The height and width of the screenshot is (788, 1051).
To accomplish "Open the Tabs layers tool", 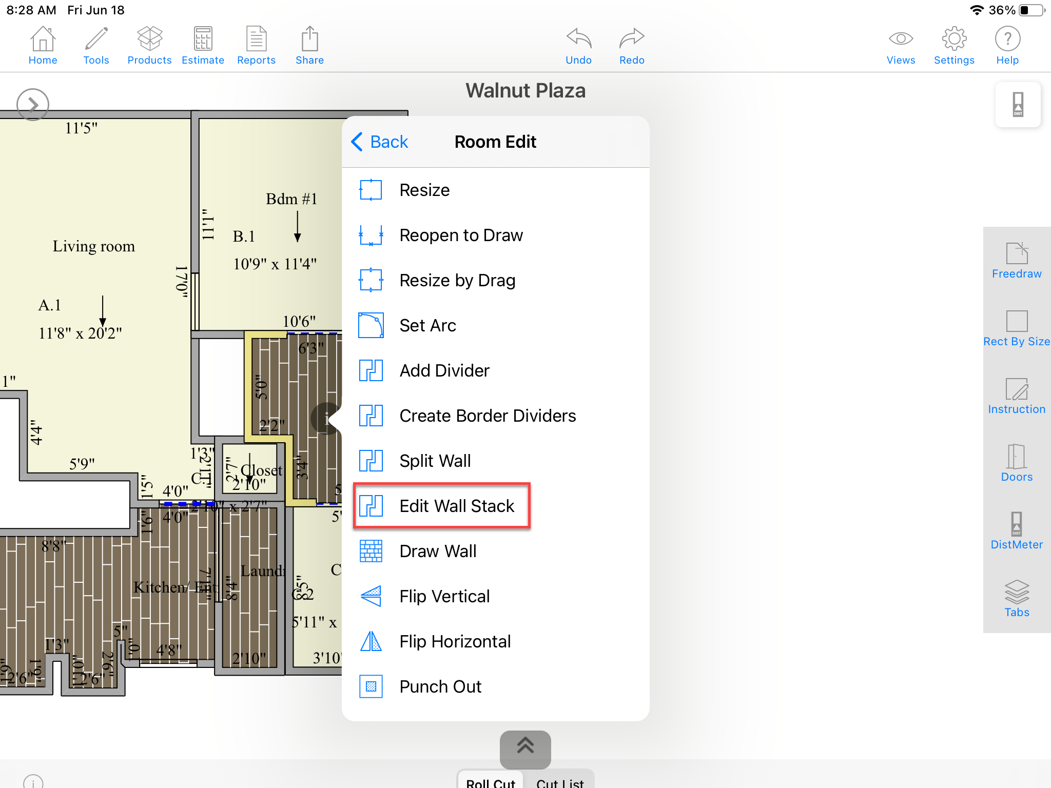I will point(1016,599).
